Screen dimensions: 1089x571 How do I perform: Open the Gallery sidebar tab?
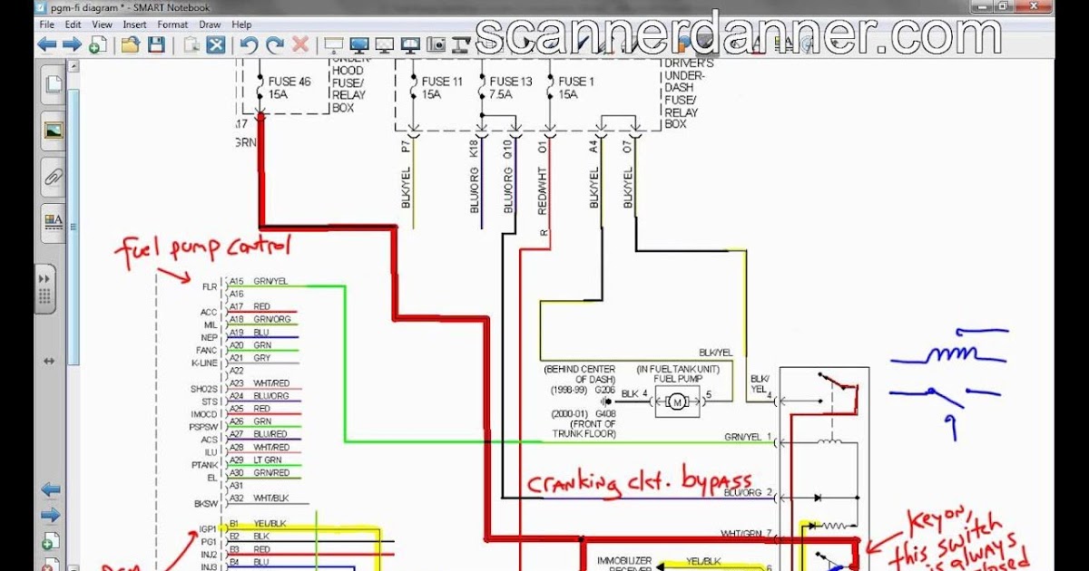54,131
